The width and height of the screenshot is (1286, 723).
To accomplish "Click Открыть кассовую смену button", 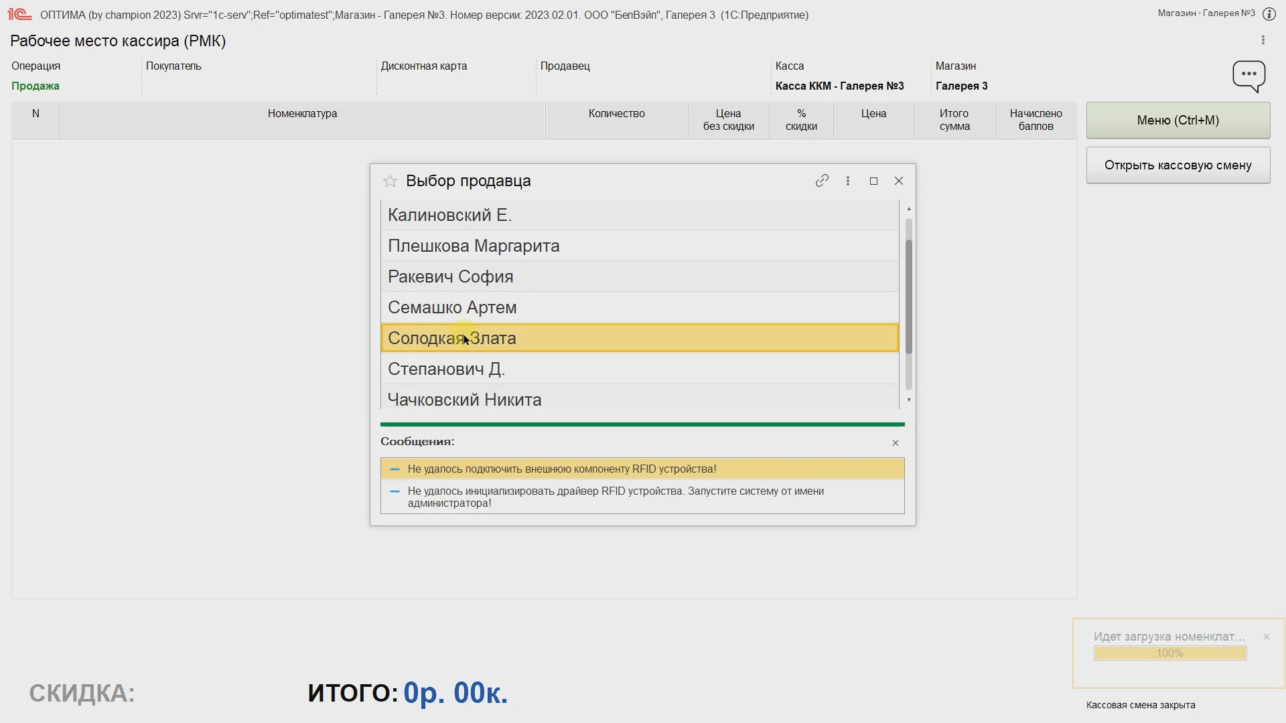I will [x=1177, y=165].
